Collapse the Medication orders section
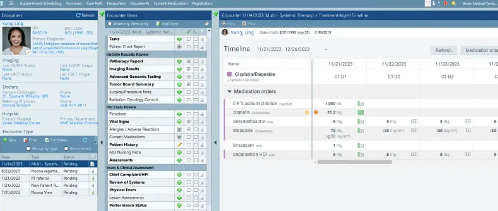 pos(229,91)
